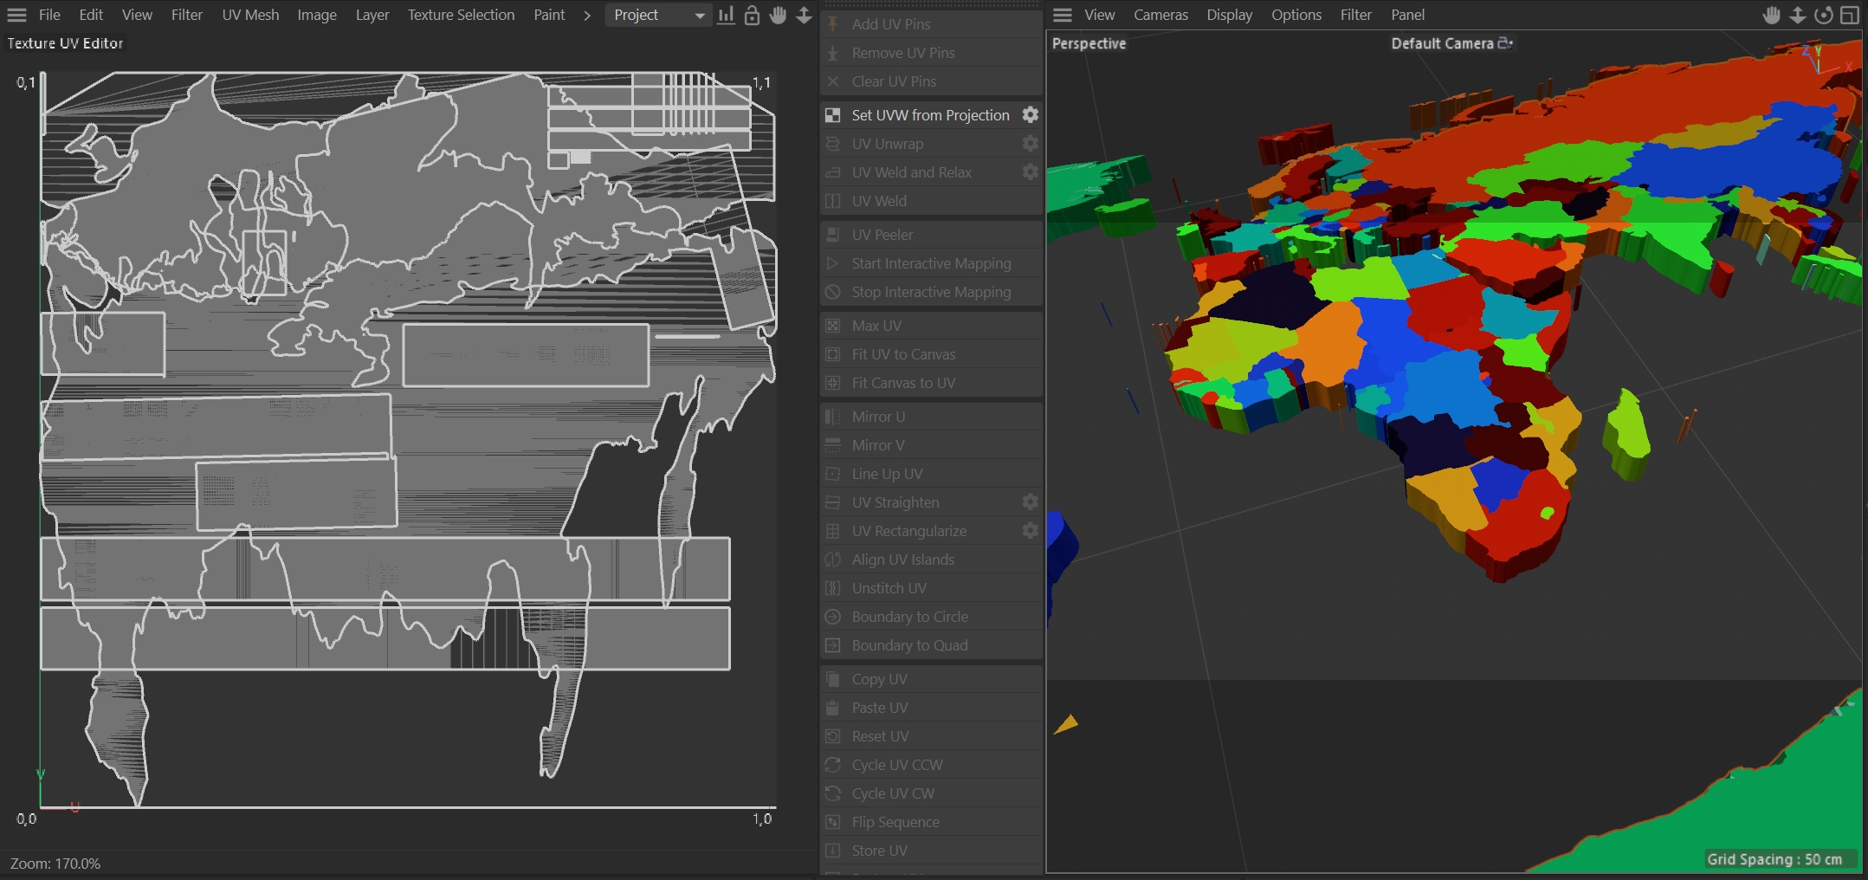Click the viewport pan hand icon
1868x880 pixels.
pyautogui.click(x=1771, y=15)
